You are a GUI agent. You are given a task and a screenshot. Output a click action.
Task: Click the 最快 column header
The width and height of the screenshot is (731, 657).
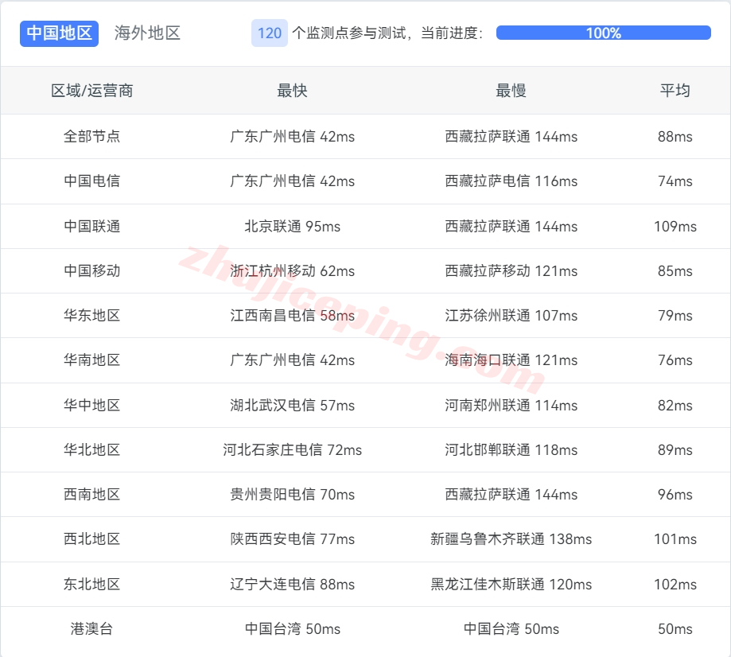tap(292, 91)
